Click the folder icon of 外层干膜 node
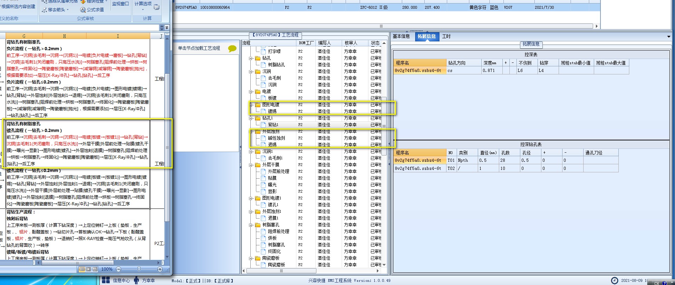675x285 pixels. [258, 165]
